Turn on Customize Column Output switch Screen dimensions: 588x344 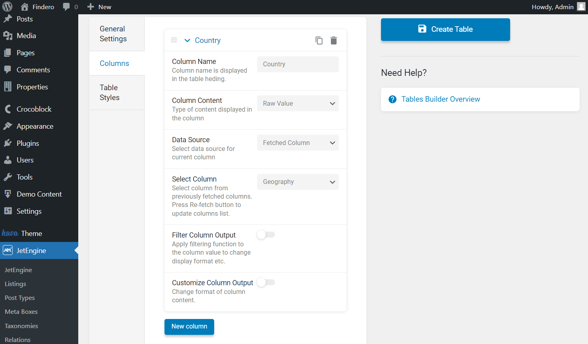(x=266, y=282)
